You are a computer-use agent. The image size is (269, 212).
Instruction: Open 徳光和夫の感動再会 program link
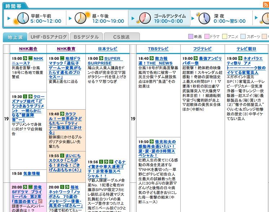[x=157, y=149]
